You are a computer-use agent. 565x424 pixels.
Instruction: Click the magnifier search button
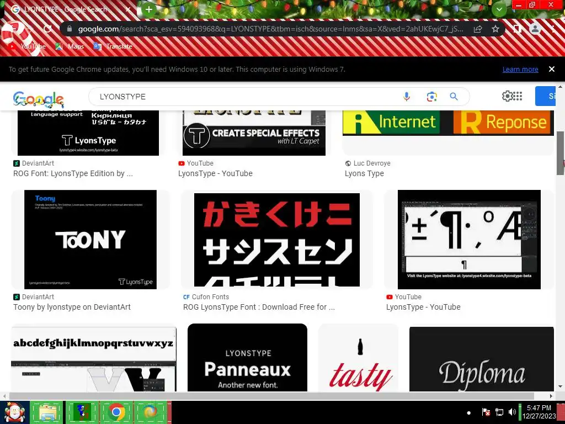pyautogui.click(x=454, y=97)
